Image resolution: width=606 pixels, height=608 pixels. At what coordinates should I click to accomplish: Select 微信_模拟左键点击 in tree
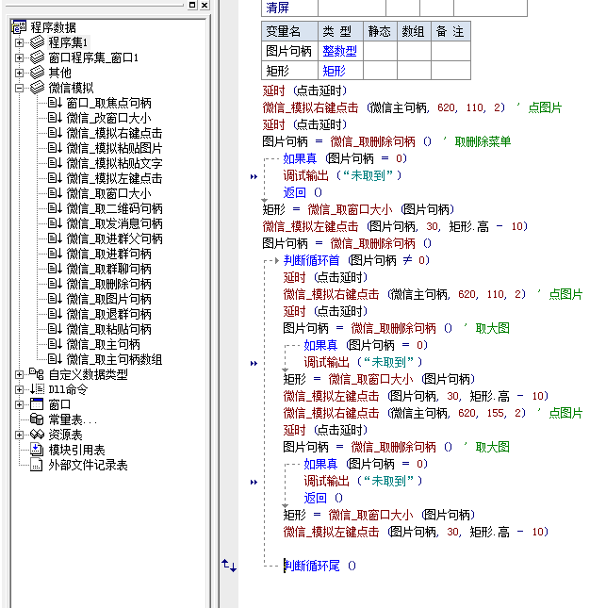point(114,178)
